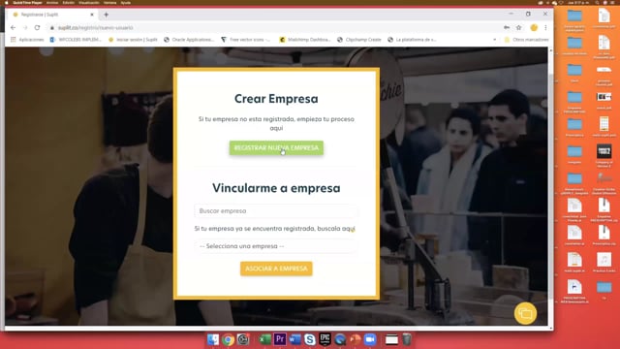620x349 pixels.
Task: Open the Ayuda menu
Action: [125, 3]
